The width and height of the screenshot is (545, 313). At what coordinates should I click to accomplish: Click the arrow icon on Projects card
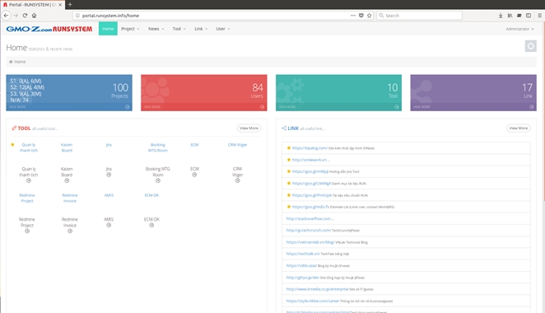pyautogui.click(x=128, y=107)
